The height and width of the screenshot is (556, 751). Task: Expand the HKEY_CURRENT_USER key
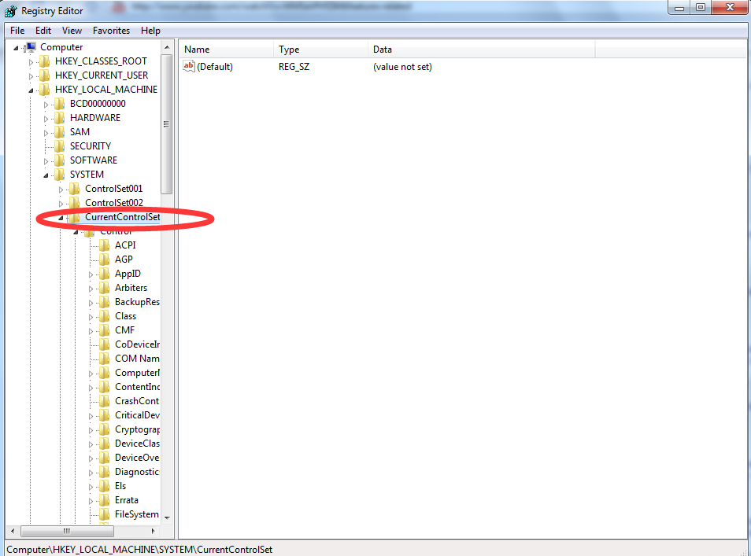point(31,76)
